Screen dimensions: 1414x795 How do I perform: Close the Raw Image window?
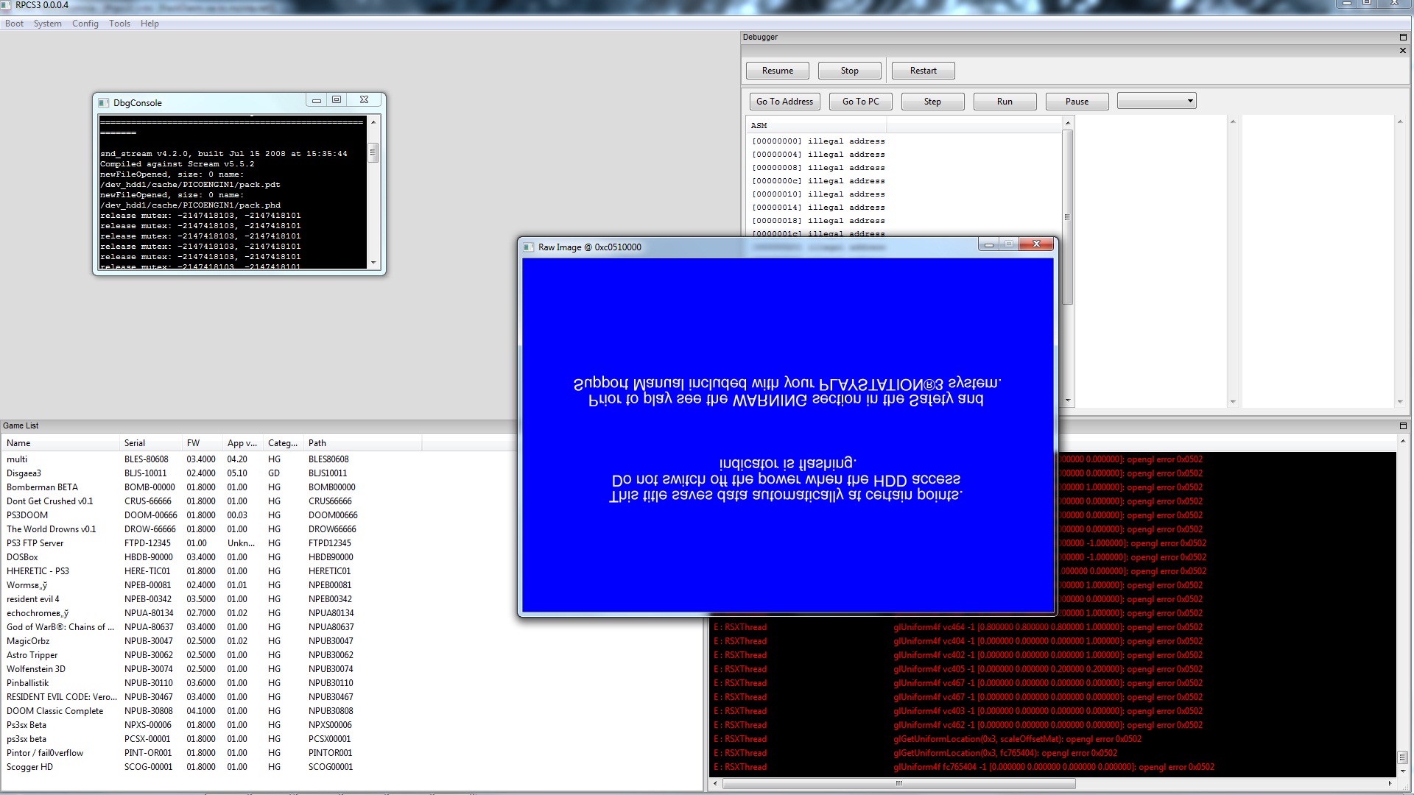tap(1036, 244)
